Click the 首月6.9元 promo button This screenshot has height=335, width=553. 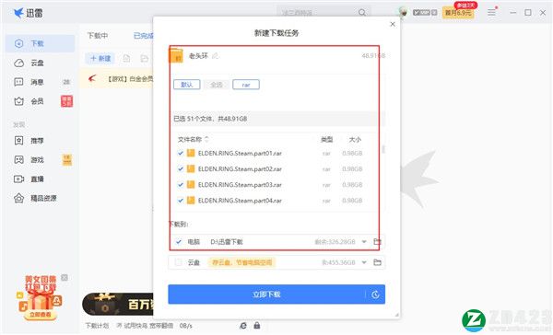pos(458,13)
